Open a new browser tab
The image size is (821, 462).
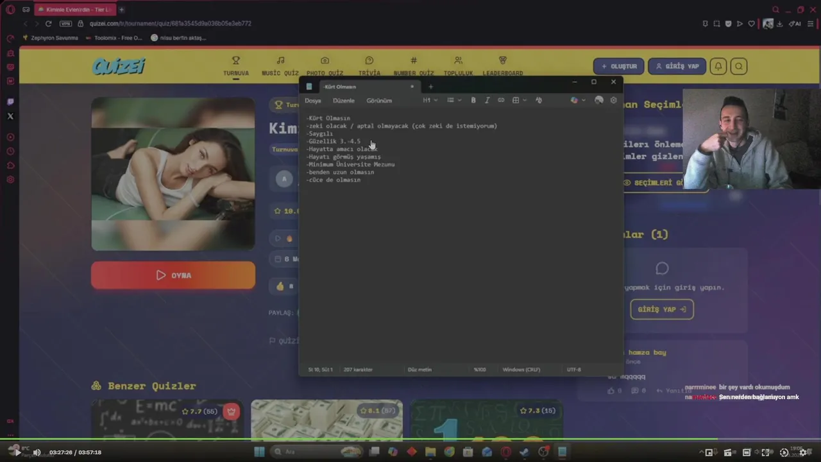tap(121, 10)
